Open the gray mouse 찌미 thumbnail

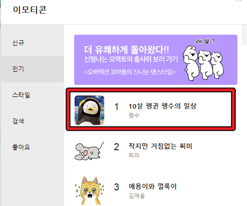[89, 151]
